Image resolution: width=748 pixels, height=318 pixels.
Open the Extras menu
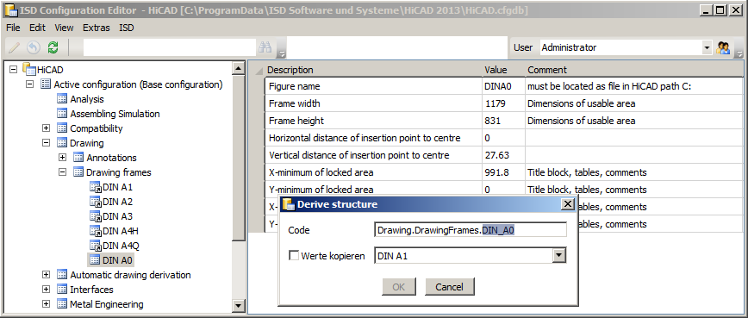tap(97, 28)
